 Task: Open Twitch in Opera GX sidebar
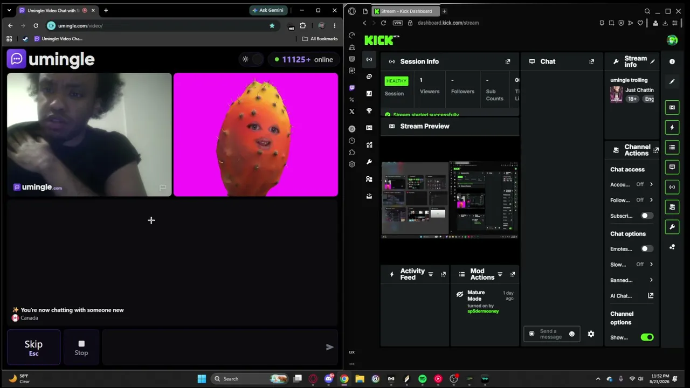pos(352,88)
